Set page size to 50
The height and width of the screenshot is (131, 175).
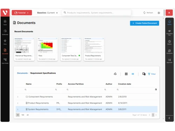coord(18,115)
